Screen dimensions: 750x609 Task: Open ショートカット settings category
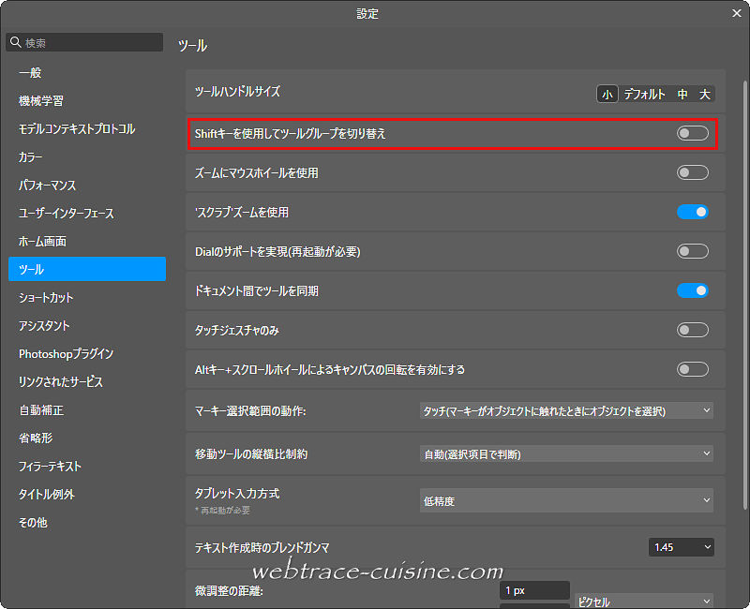pyautogui.click(x=46, y=298)
